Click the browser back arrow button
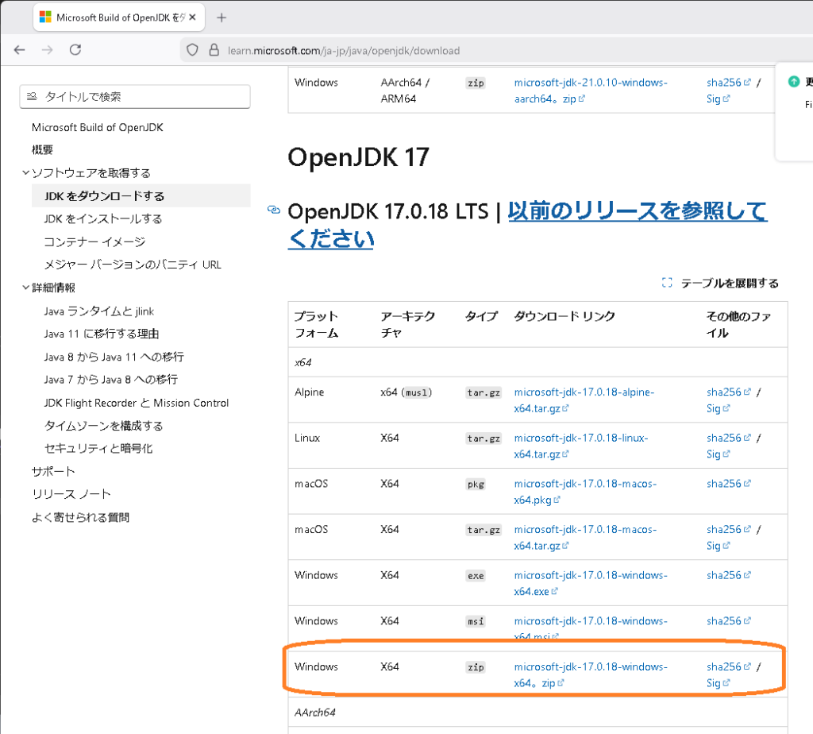The width and height of the screenshot is (813, 734). pyautogui.click(x=20, y=50)
